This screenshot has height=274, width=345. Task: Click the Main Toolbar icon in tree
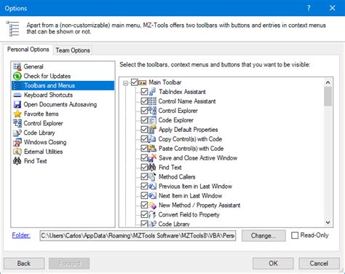pos(143,82)
